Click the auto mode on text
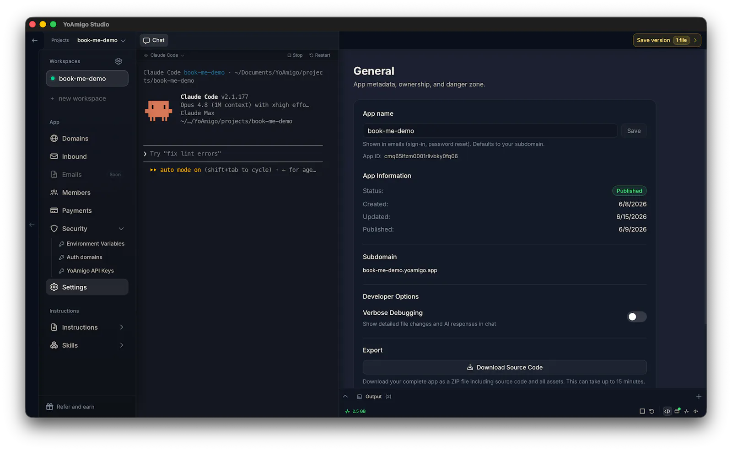The image size is (732, 451). pos(180,170)
